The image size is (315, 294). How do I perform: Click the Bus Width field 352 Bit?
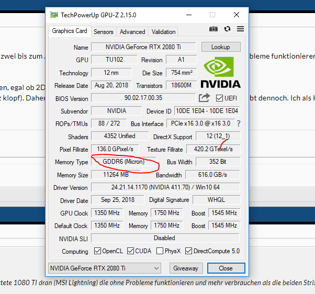tap(218, 162)
